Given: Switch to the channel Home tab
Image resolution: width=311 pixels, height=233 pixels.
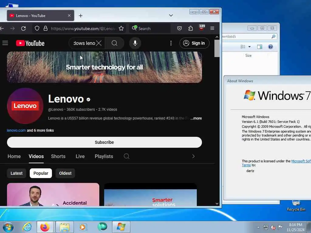Looking at the screenshot, I should coord(14,156).
